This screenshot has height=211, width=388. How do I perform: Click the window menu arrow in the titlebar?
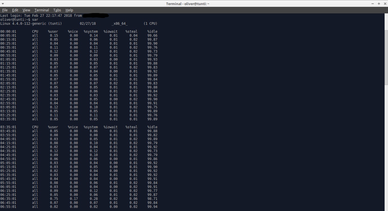coord(3,4)
